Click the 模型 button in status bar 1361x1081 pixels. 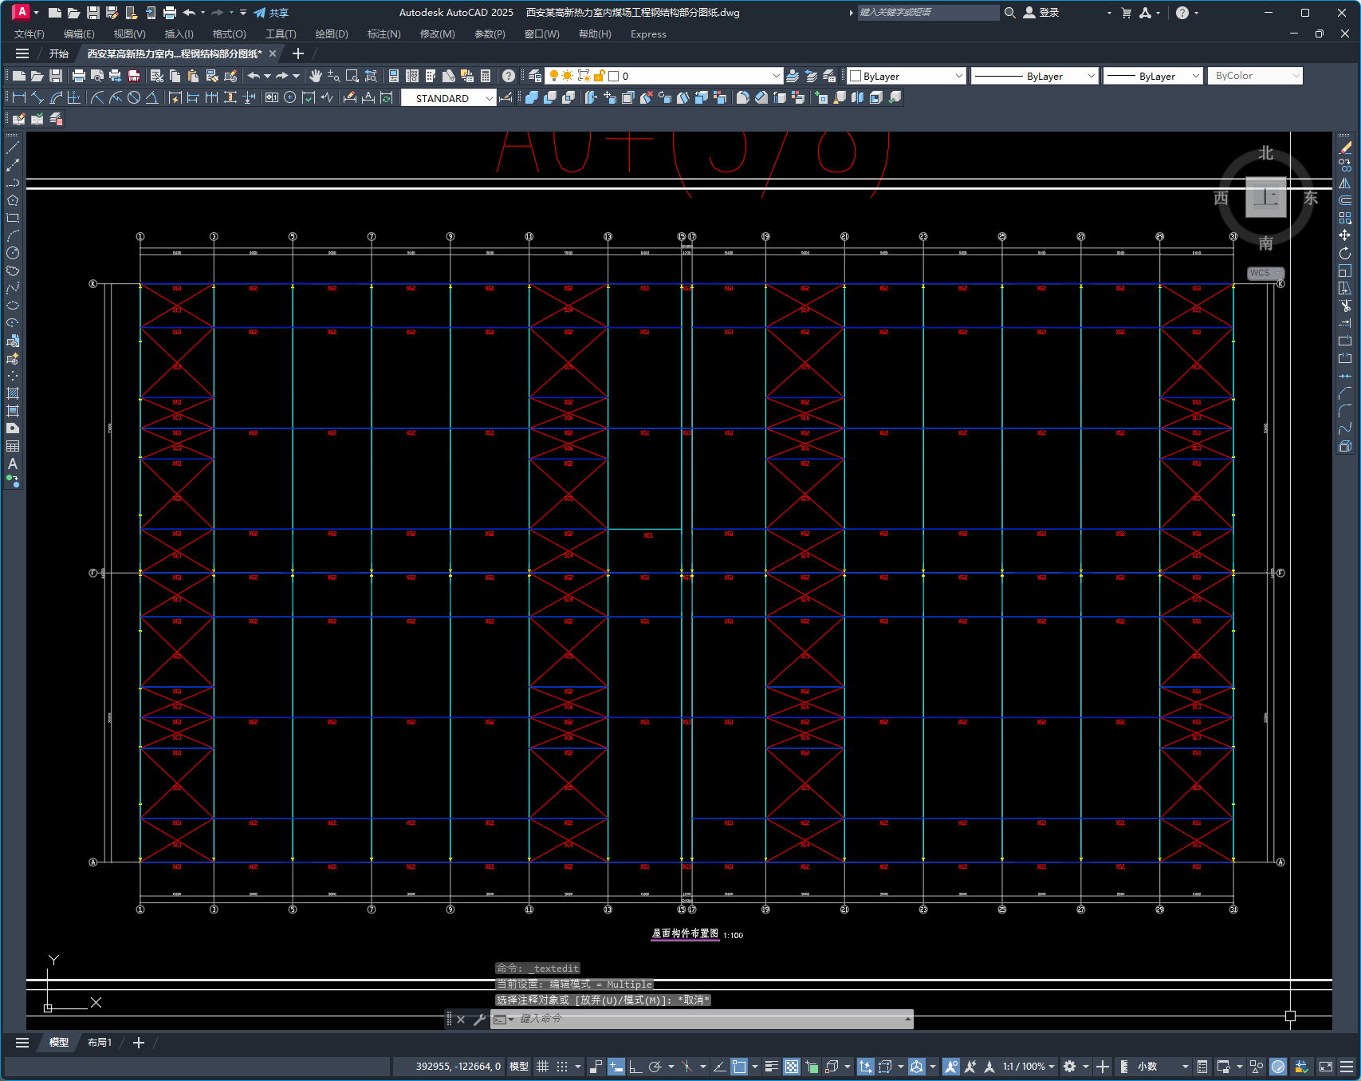(x=519, y=1067)
